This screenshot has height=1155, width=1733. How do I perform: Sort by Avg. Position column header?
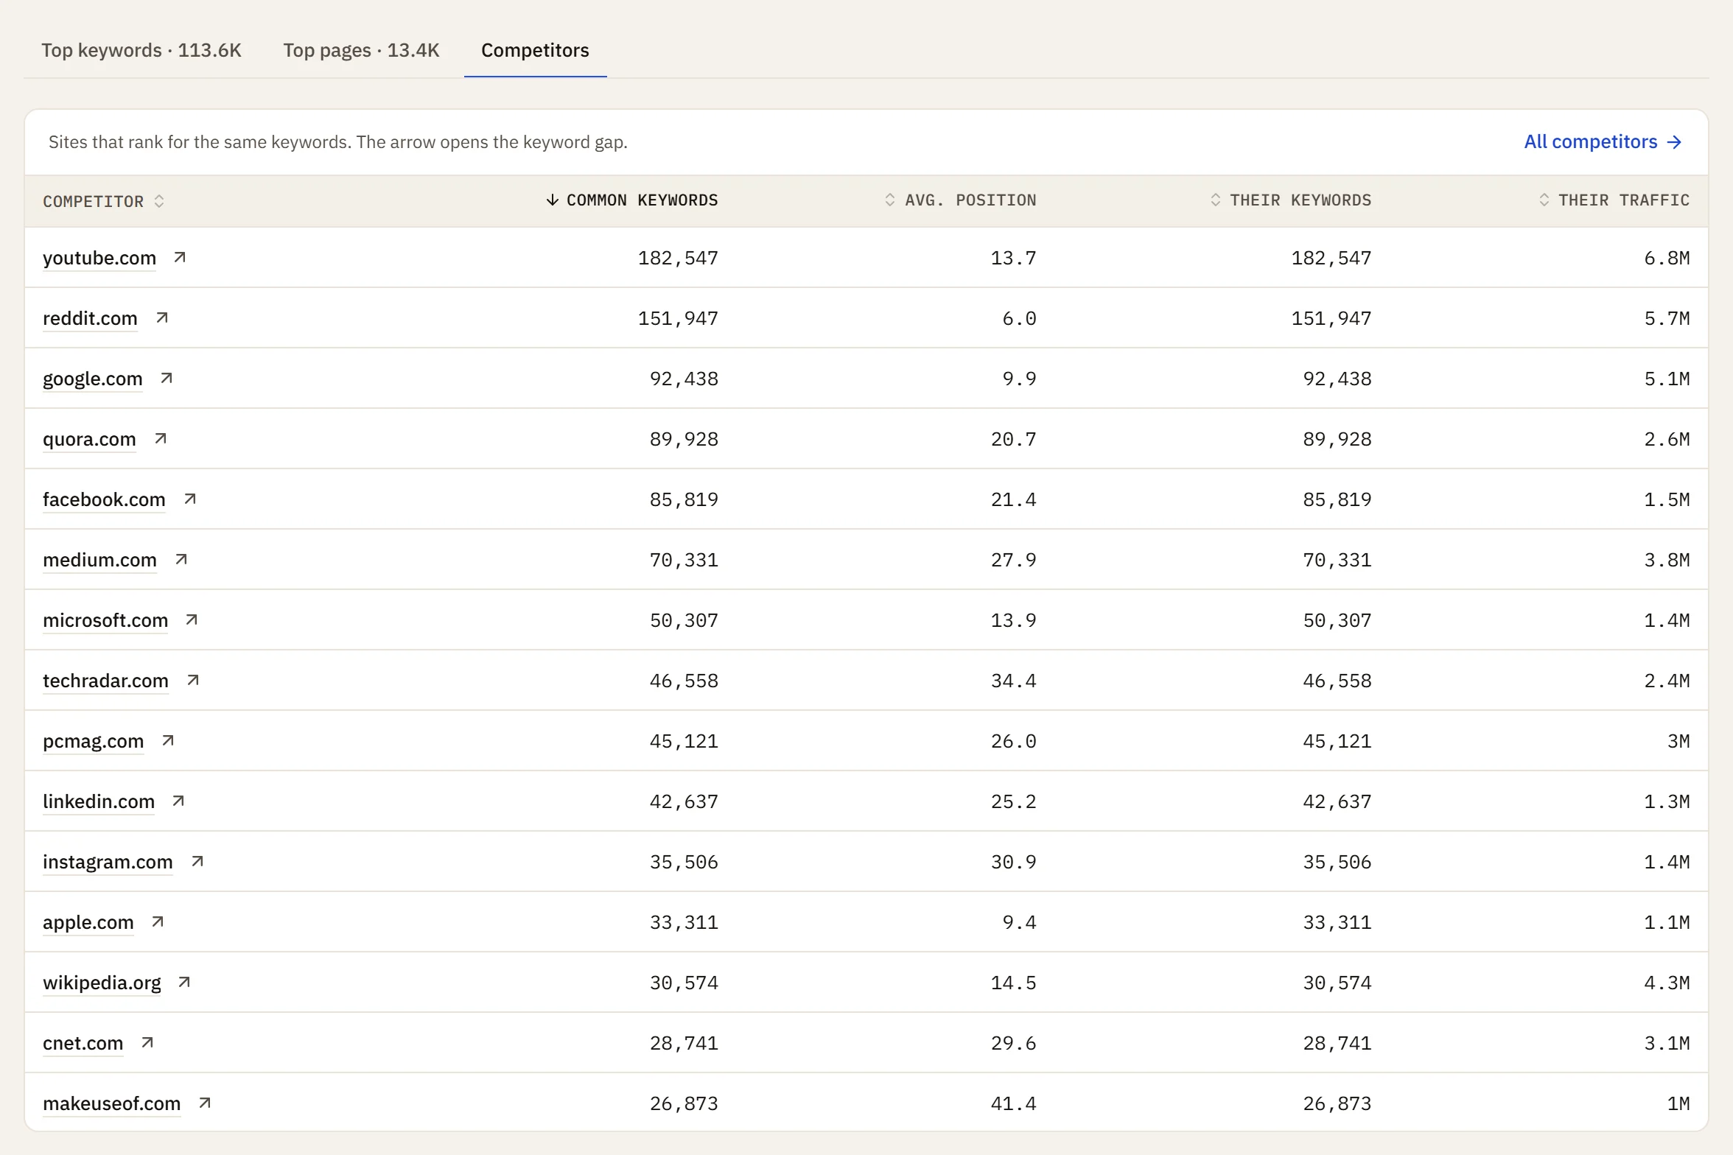[x=960, y=200]
